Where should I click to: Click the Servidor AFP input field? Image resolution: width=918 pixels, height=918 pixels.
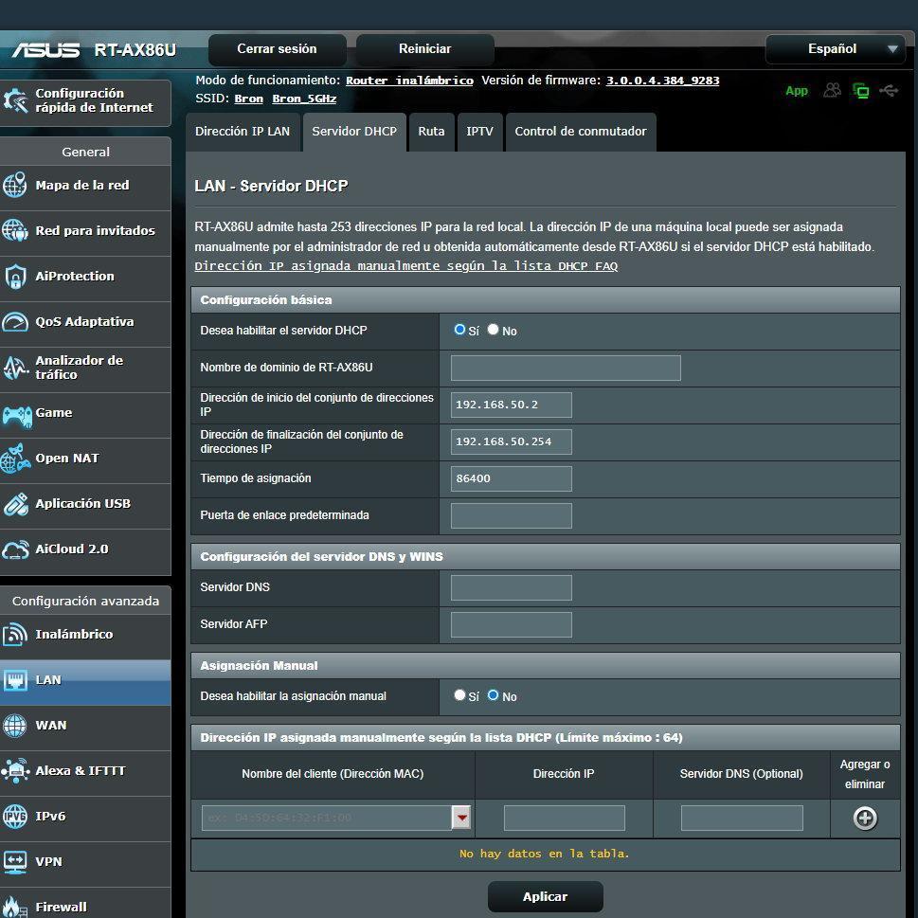pyautogui.click(x=512, y=624)
